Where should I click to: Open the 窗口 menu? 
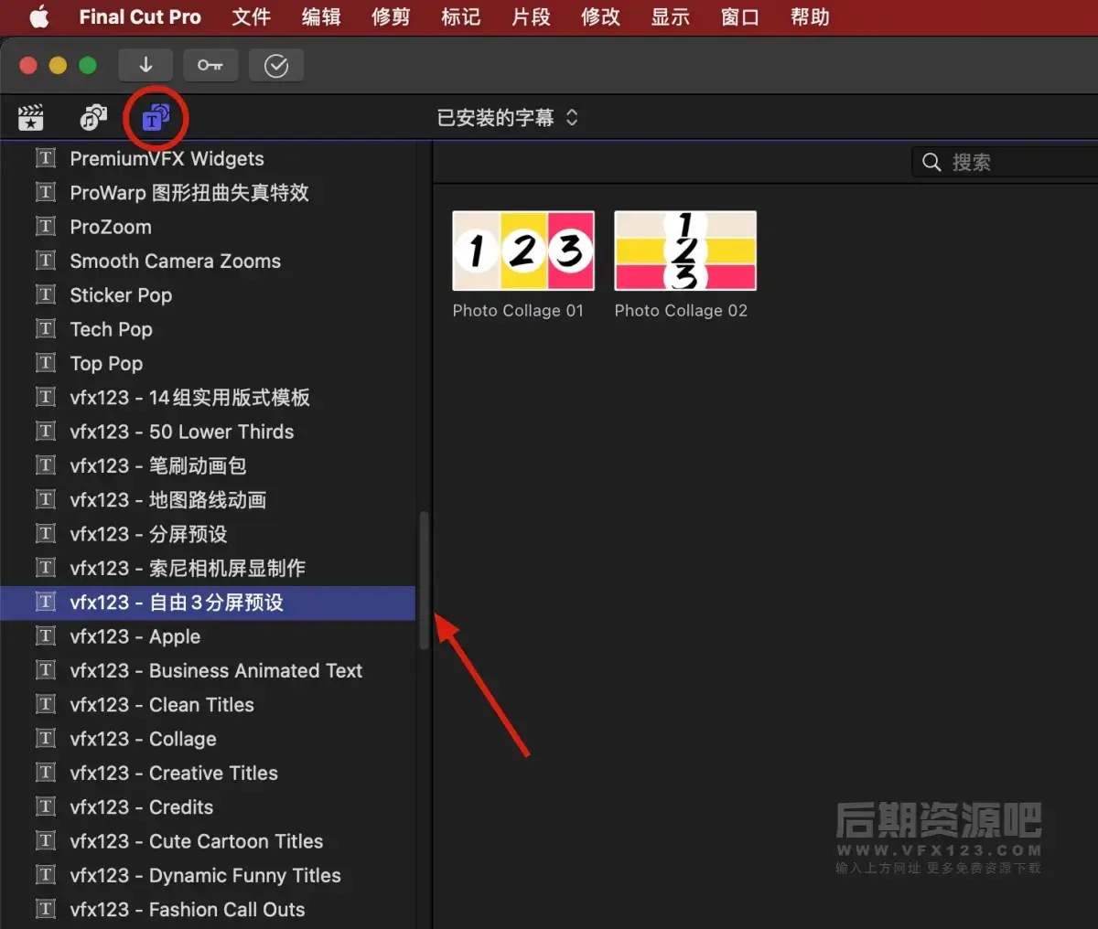(739, 17)
